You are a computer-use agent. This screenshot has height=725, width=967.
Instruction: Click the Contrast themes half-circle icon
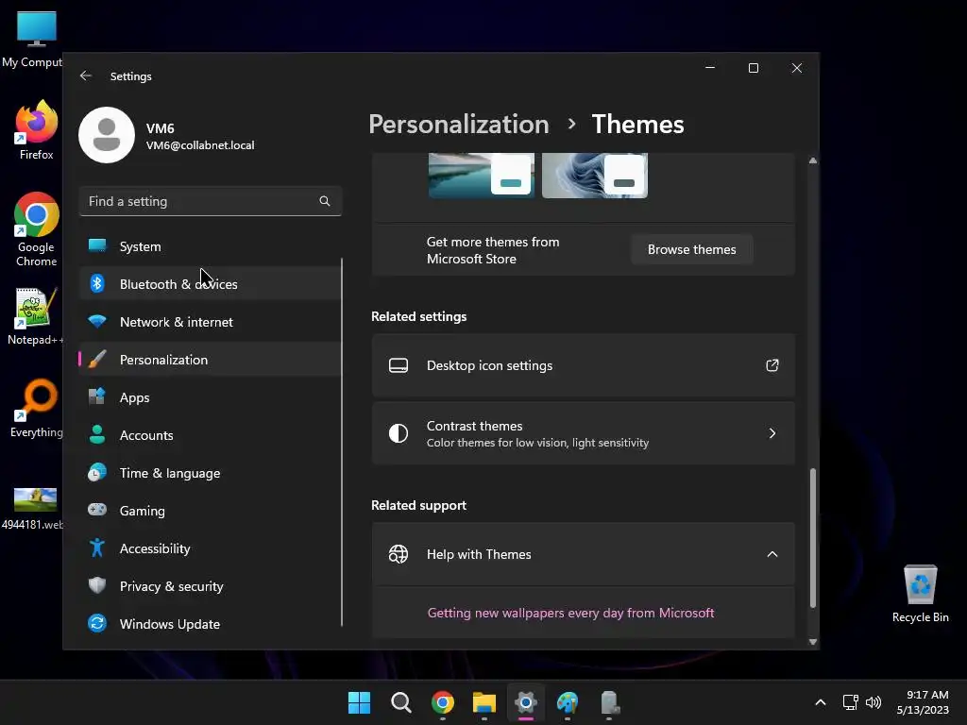pyautogui.click(x=399, y=433)
